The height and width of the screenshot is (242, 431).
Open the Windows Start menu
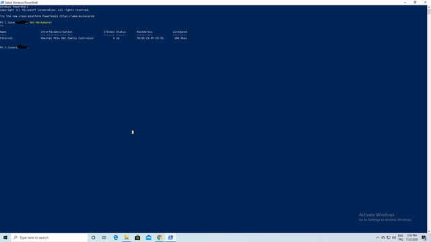point(5,237)
